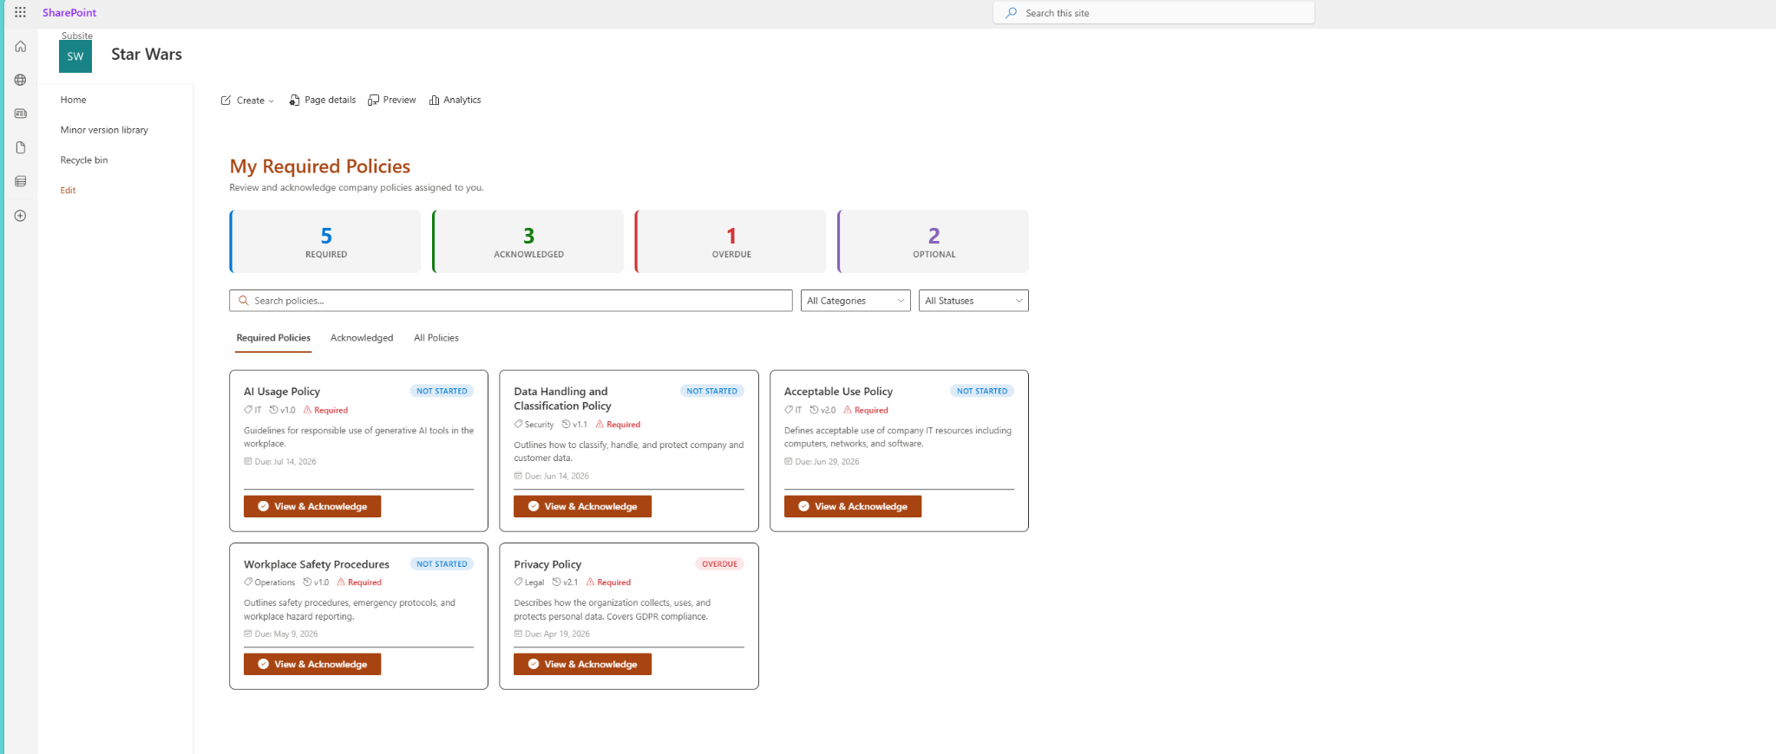Open the My lists icon in the left rail

click(x=20, y=181)
